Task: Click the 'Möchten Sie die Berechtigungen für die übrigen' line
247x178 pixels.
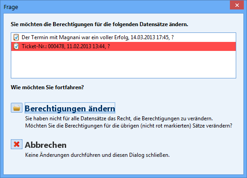Action: [129, 126]
